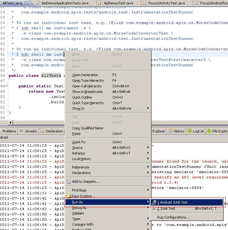Collapse the code fold at line 48

[x=7, y=86]
